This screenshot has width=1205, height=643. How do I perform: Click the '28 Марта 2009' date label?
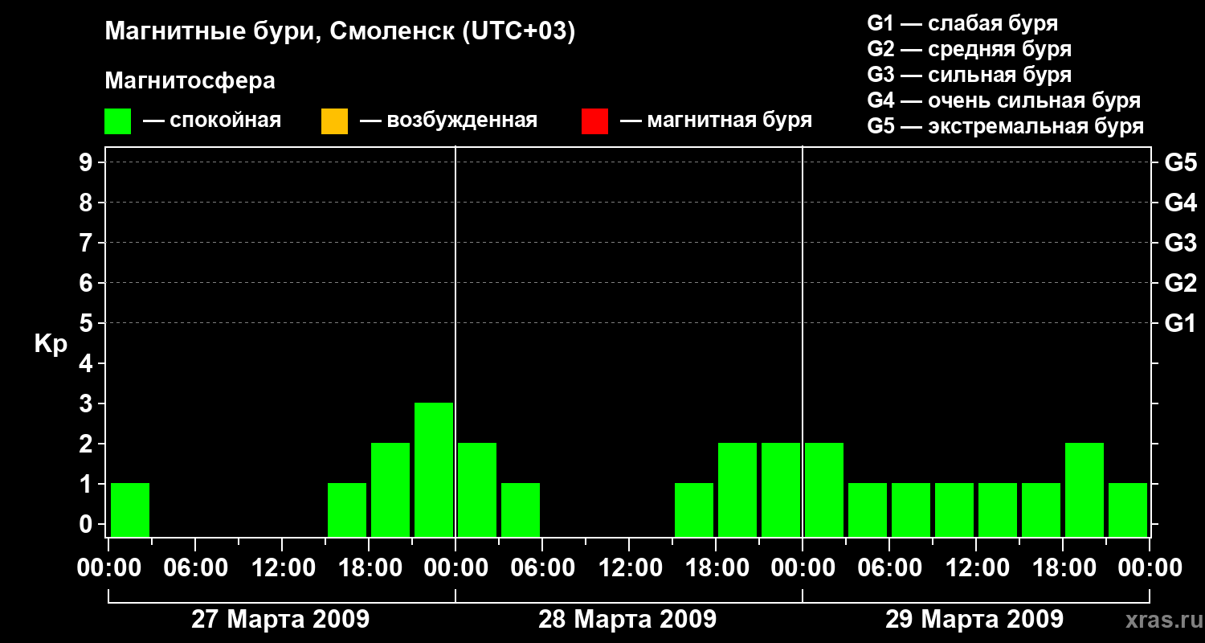tap(627, 619)
